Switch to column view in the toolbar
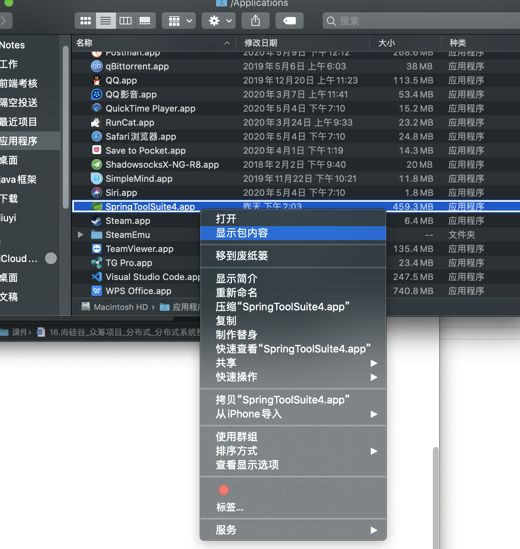 tap(126, 21)
